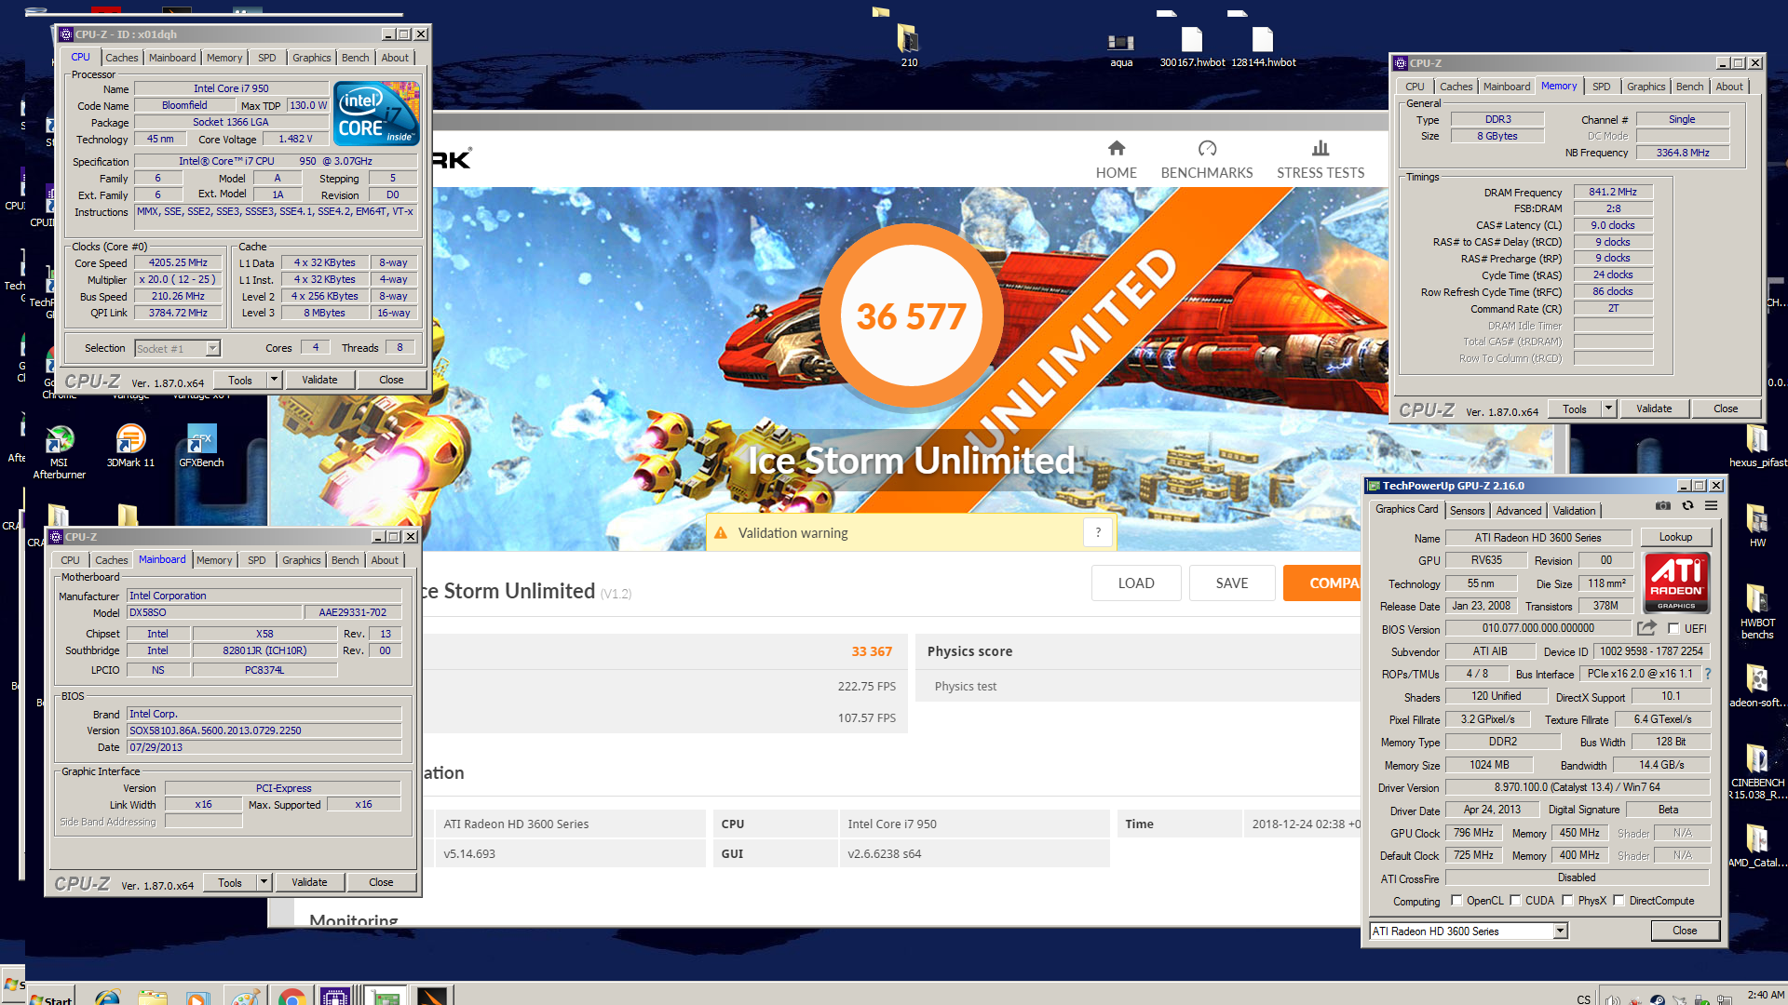Click the BIOS version field in CPU-Z Mainboard
Image resolution: width=1788 pixels, height=1005 pixels.
click(264, 730)
